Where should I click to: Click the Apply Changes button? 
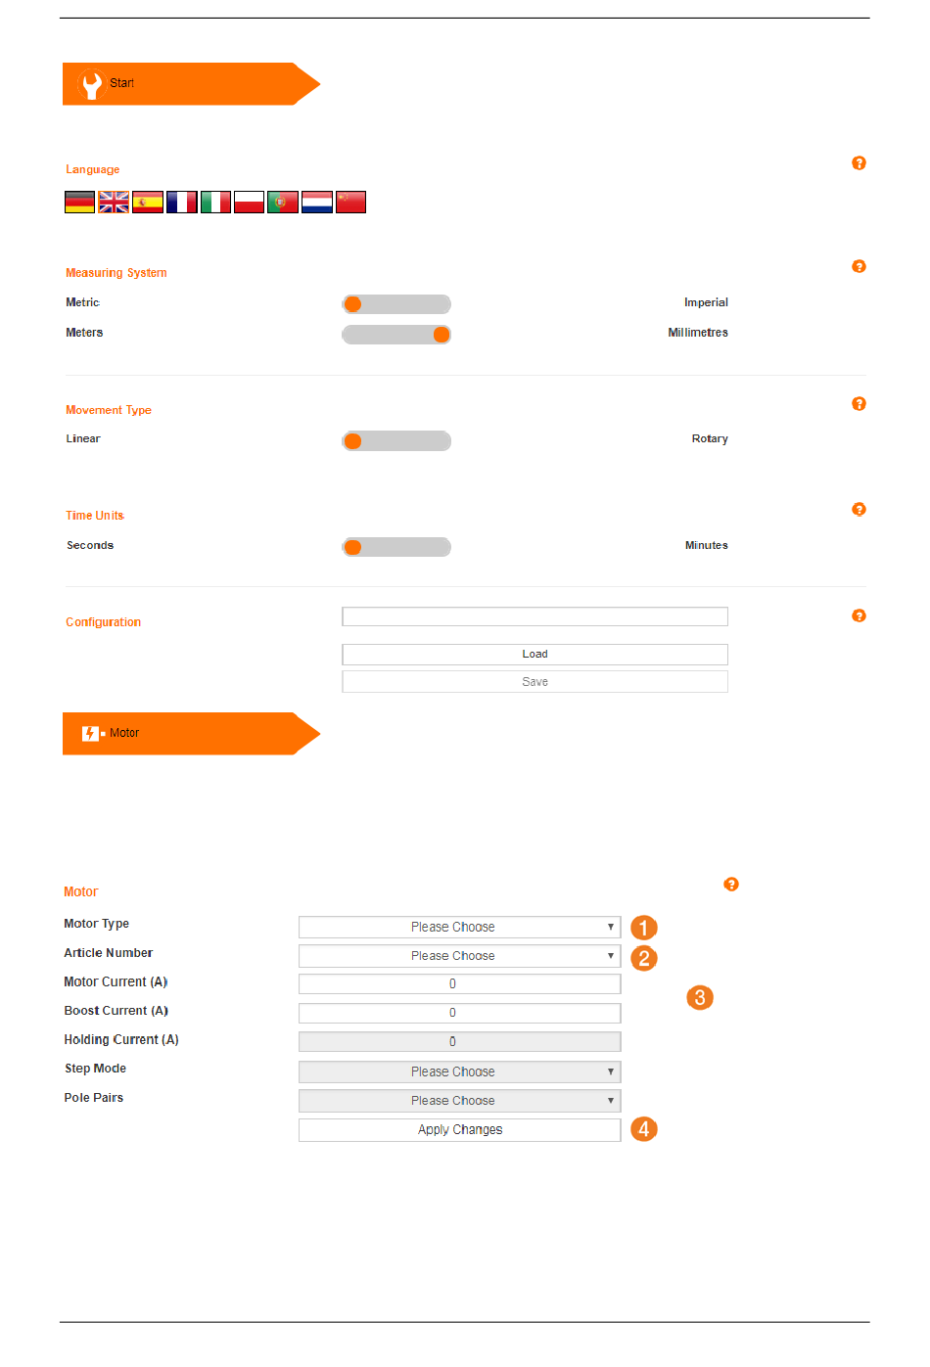pyautogui.click(x=460, y=1130)
